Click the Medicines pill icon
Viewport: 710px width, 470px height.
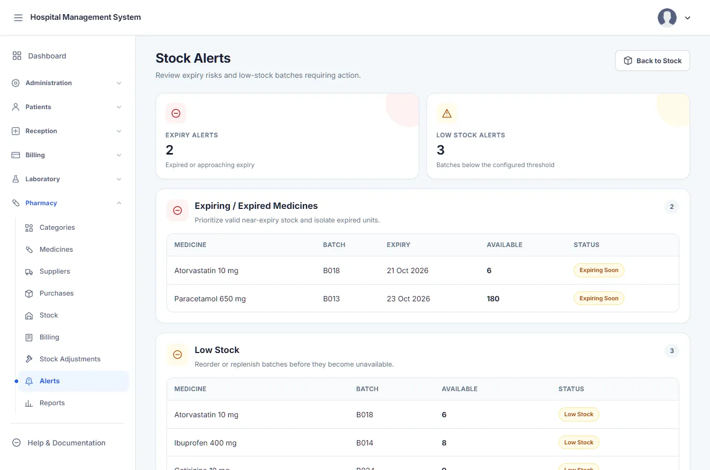[29, 250]
